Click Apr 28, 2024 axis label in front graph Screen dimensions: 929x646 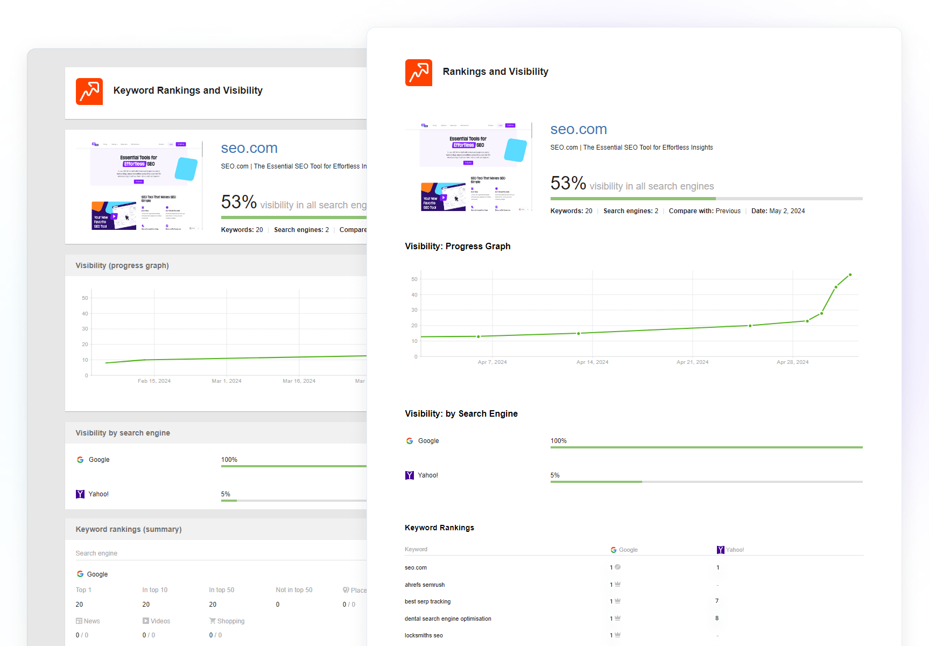792,362
